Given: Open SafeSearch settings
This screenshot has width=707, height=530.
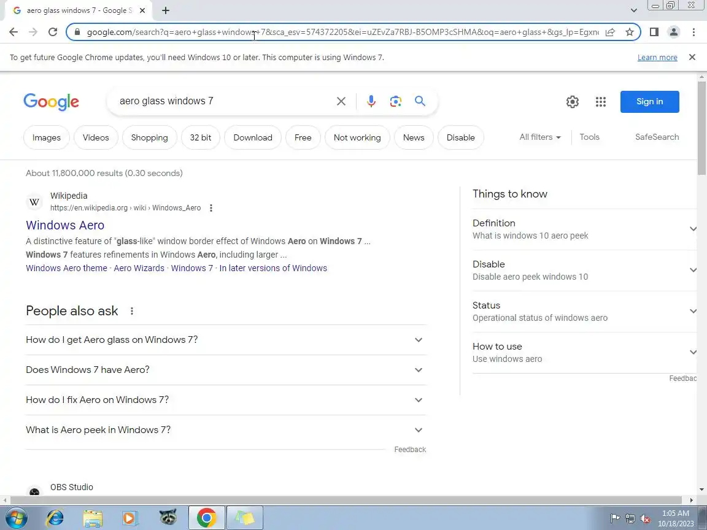Looking at the screenshot, I should tap(657, 137).
